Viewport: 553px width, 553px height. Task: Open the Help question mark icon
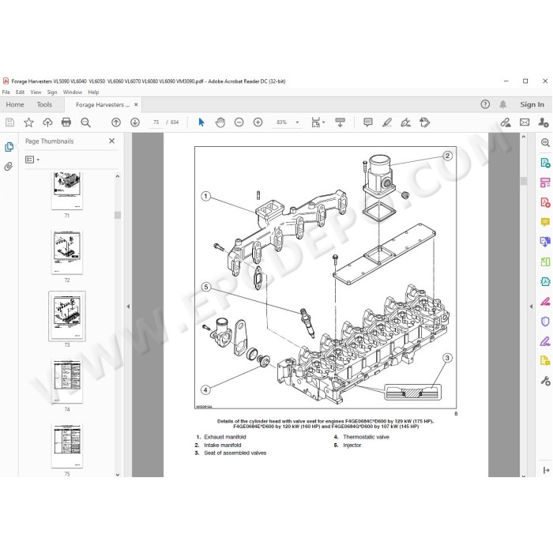coord(485,104)
